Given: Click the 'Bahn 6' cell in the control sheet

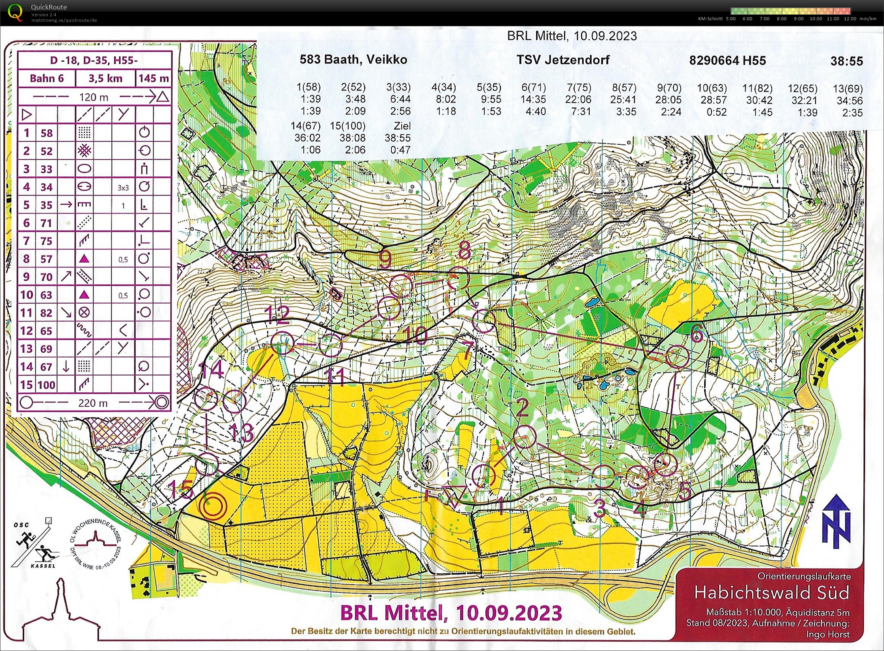Looking at the screenshot, I should pyautogui.click(x=47, y=78).
